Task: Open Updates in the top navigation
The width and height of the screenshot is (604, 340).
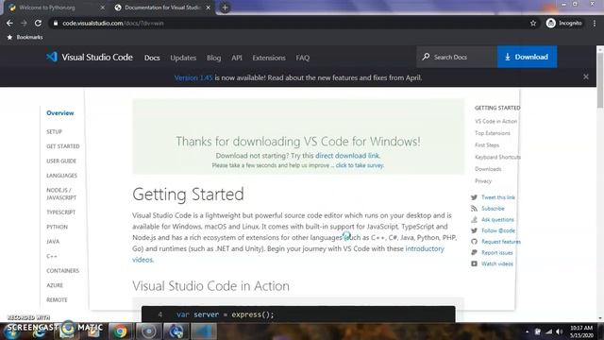Action: [183, 58]
